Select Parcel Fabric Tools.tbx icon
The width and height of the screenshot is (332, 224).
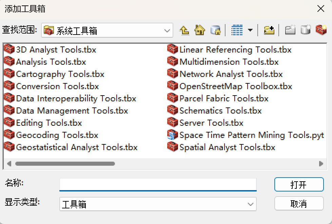tap(173, 98)
